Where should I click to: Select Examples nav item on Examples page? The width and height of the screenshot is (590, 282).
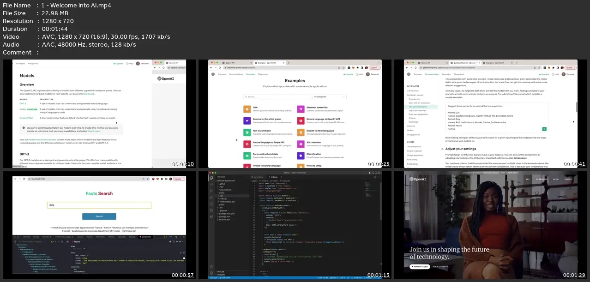click(250, 74)
